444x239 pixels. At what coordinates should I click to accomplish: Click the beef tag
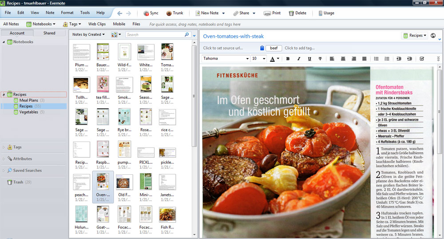pos(274,48)
